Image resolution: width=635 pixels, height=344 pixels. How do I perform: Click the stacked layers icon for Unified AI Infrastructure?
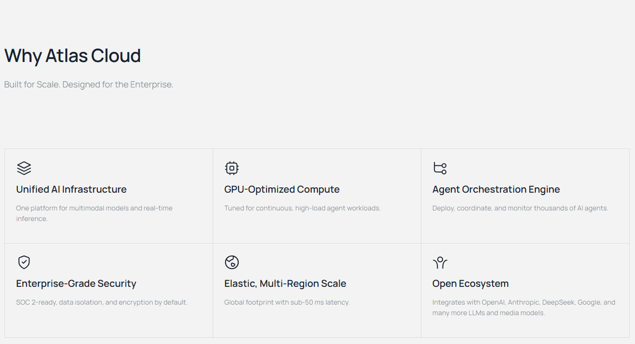24,168
